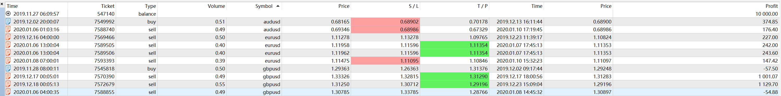781x96 pixels.
Task: Select buy order icon for ticket 7549992
Action: pos(9,21)
